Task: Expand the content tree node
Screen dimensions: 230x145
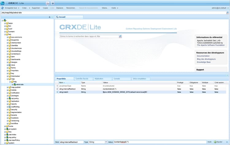Action: (5, 32)
